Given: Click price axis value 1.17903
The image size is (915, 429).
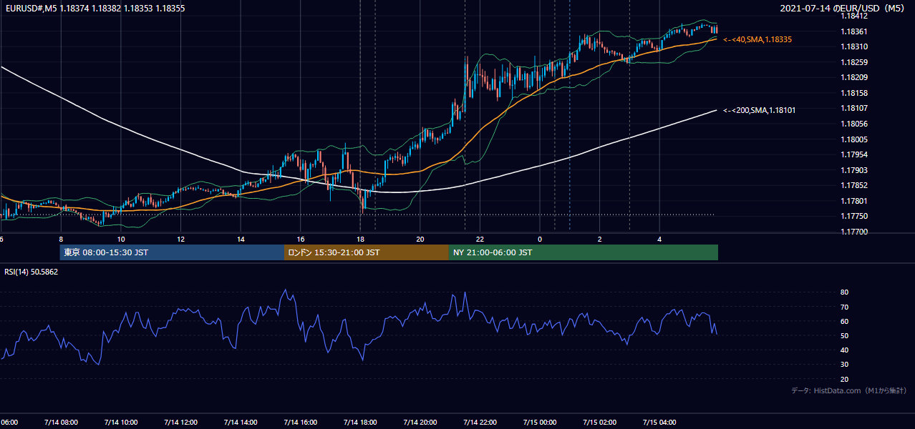Looking at the screenshot, I should (x=853, y=170).
